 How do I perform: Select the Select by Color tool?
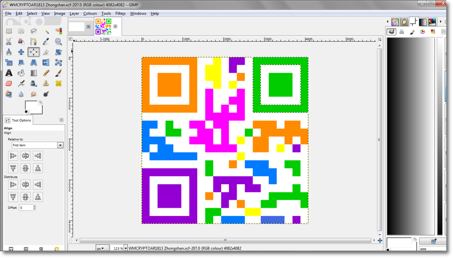[59, 31]
